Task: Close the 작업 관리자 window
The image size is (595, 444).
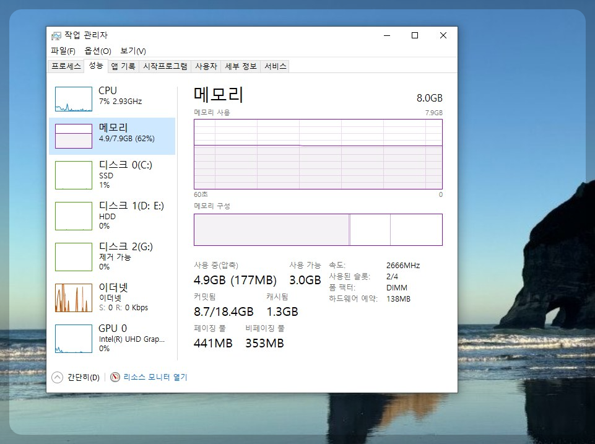Action: (443, 36)
